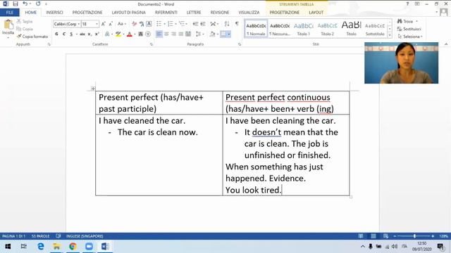The width and height of the screenshot is (451, 253).
Task: Open the font size dropdown showing 18
Action: coord(97,24)
